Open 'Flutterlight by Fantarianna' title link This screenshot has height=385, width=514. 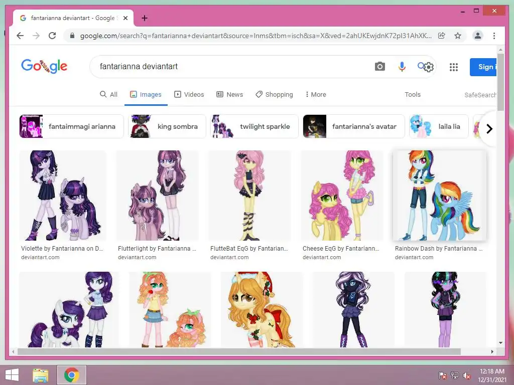[x=157, y=249]
